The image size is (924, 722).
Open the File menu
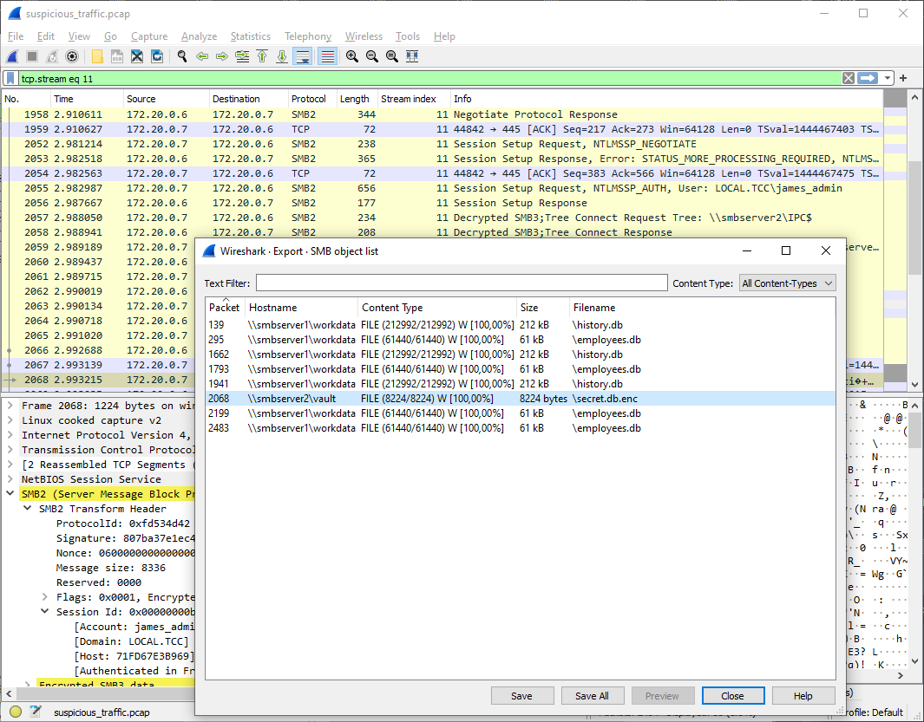pyautogui.click(x=16, y=36)
